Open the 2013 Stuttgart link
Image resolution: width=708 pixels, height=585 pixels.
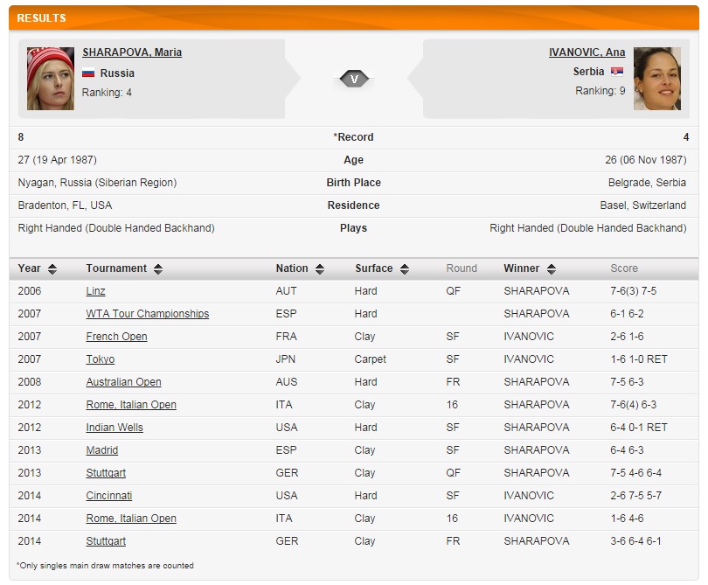point(106,473)
